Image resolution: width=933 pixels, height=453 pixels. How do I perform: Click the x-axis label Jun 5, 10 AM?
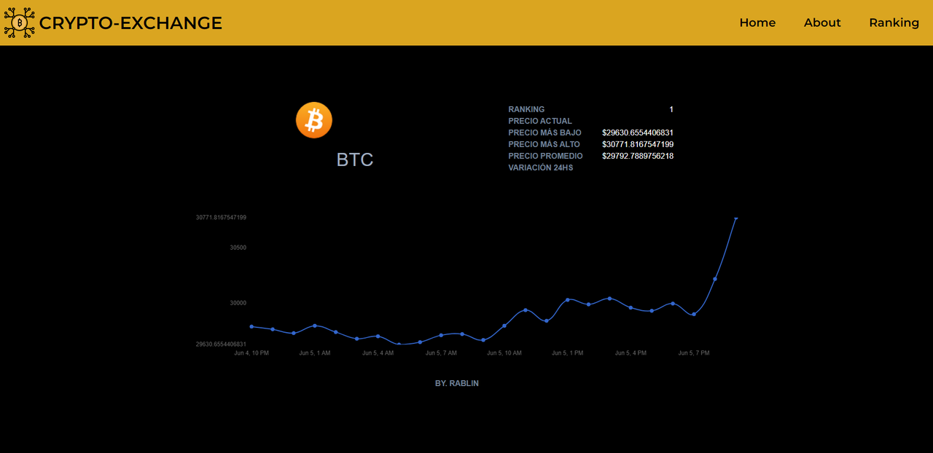504,353
